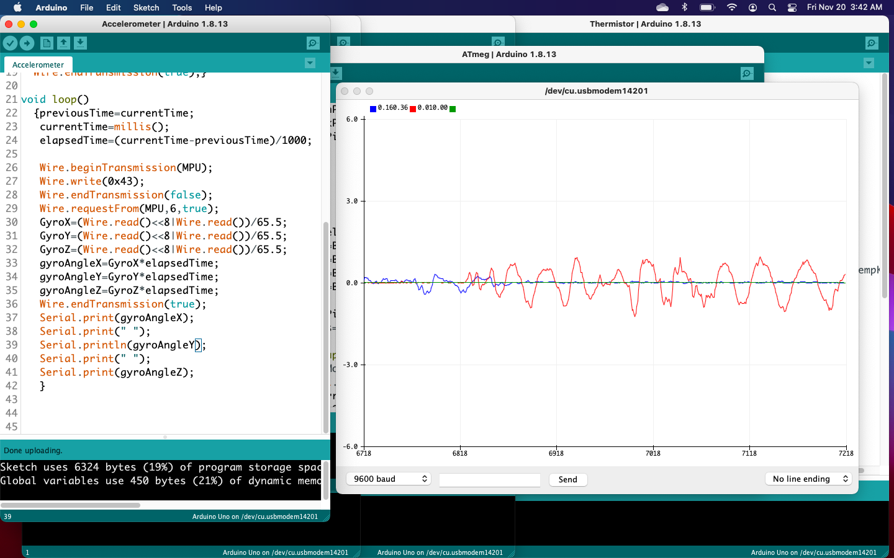Open the Help menu
The width and height of the screenshot is (894, 558).
[214, 7]
